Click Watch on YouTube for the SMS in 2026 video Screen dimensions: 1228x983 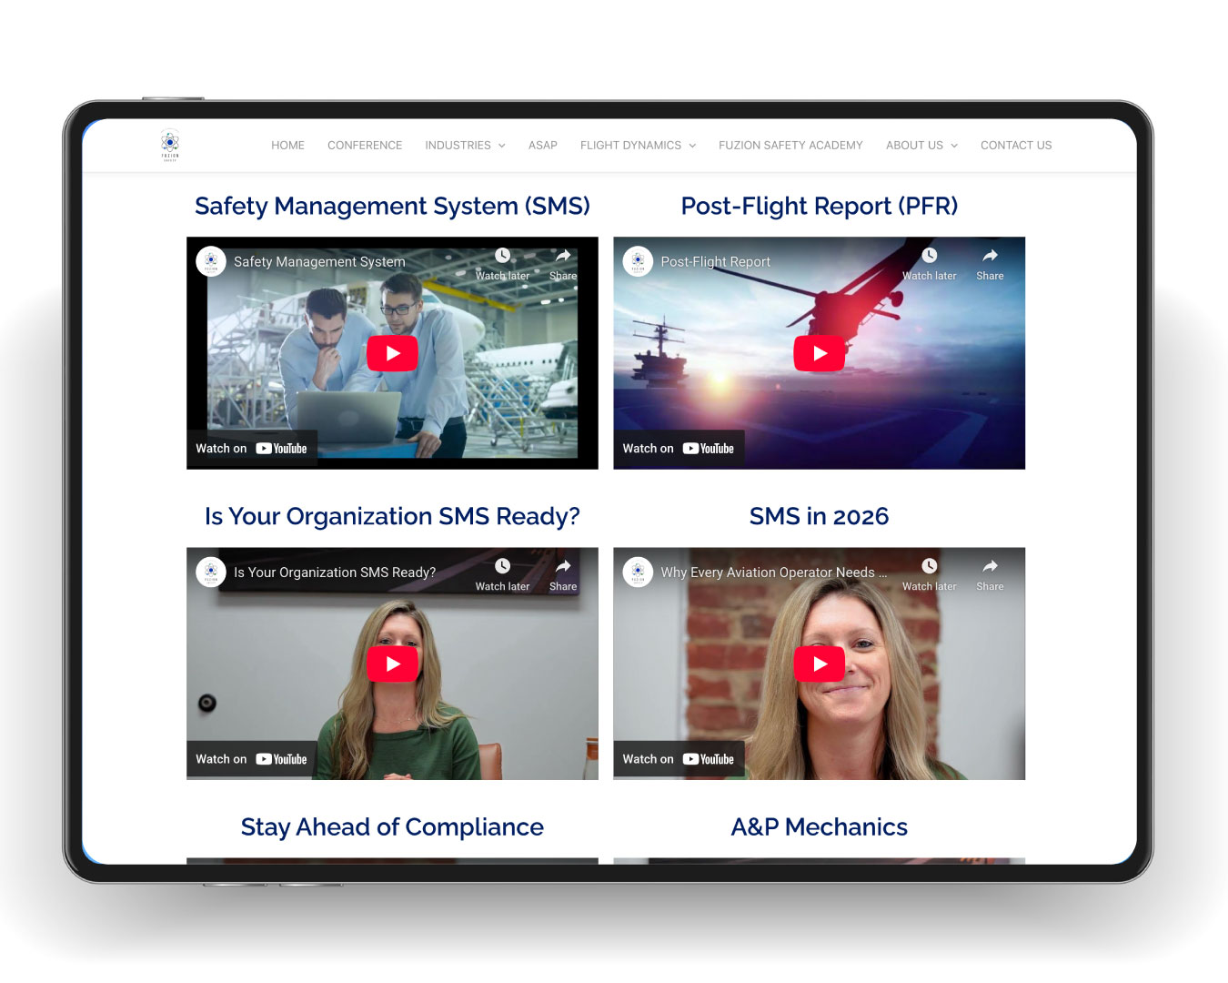coord(679,758)
